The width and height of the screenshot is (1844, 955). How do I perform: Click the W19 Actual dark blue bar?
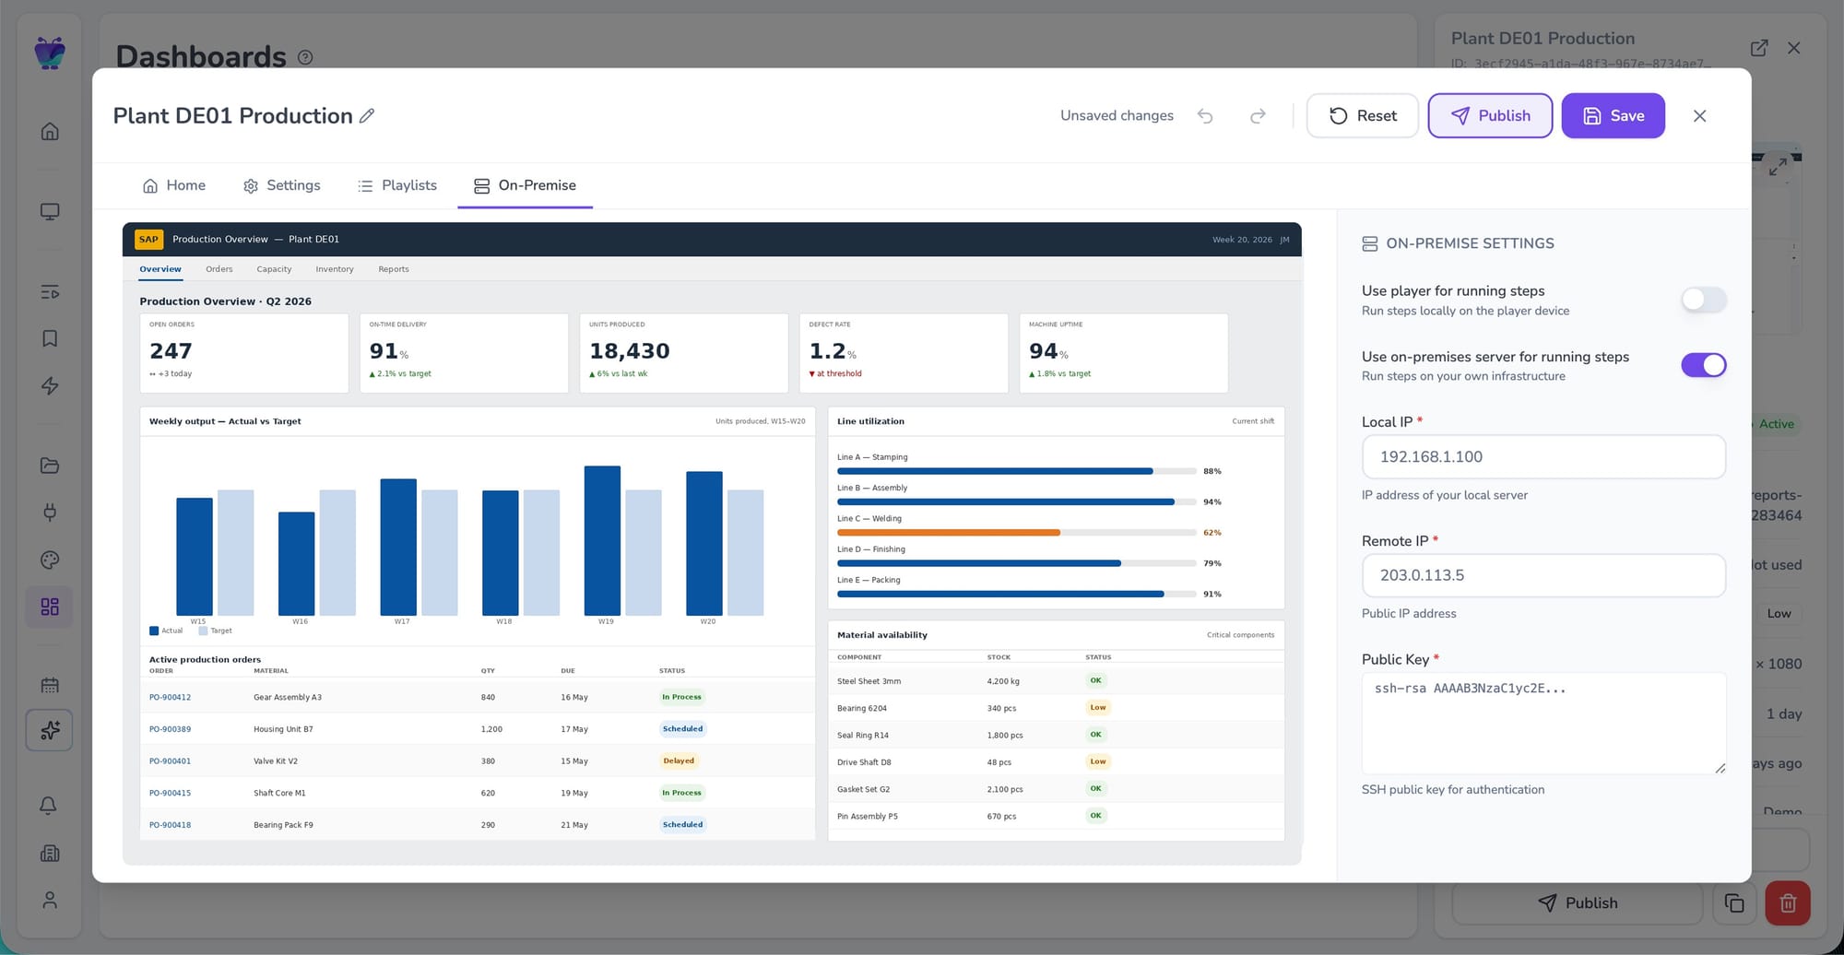tap(602, 541)
